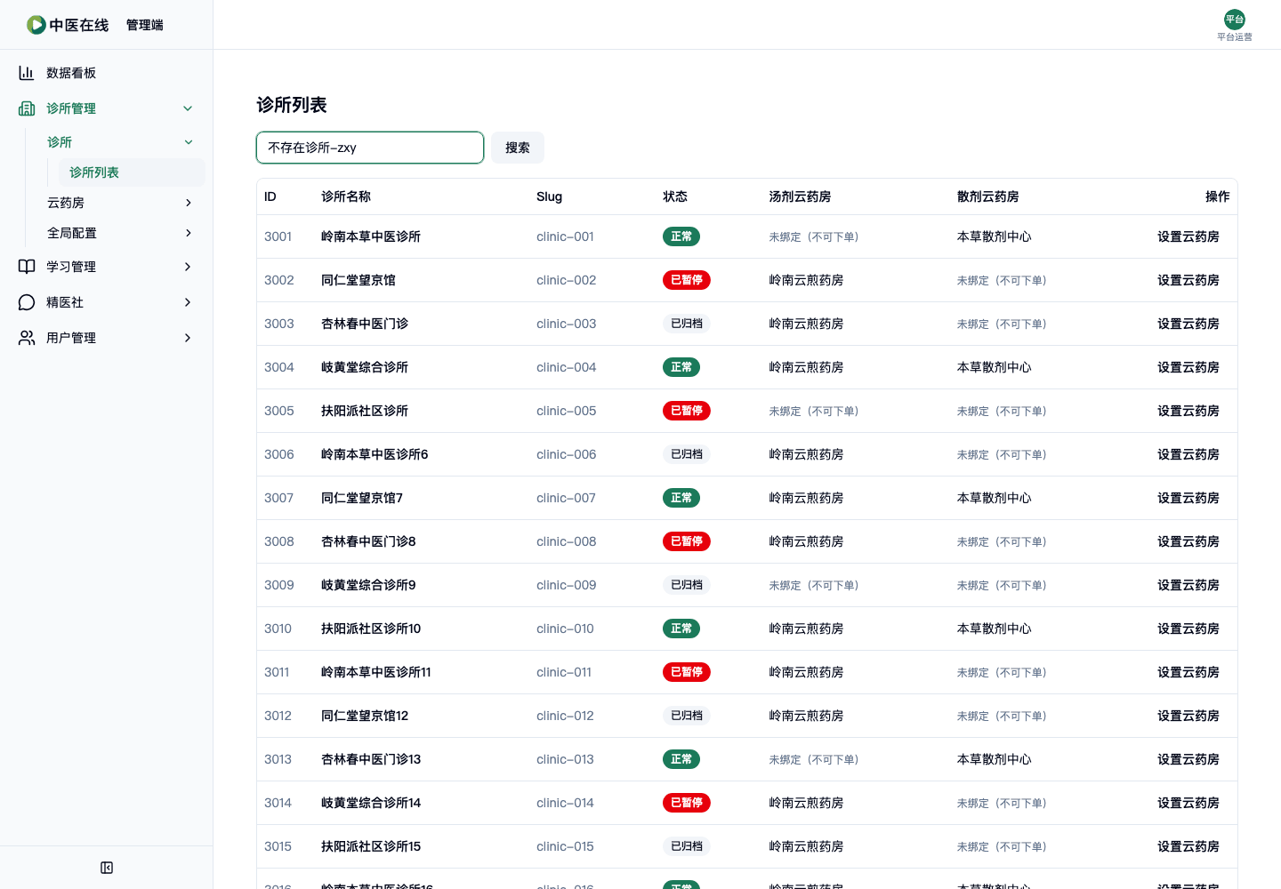Screen dimensions: 1281x889
Task: Collapse the 诊所管理 chevron
Action: (x=188, y=108)
